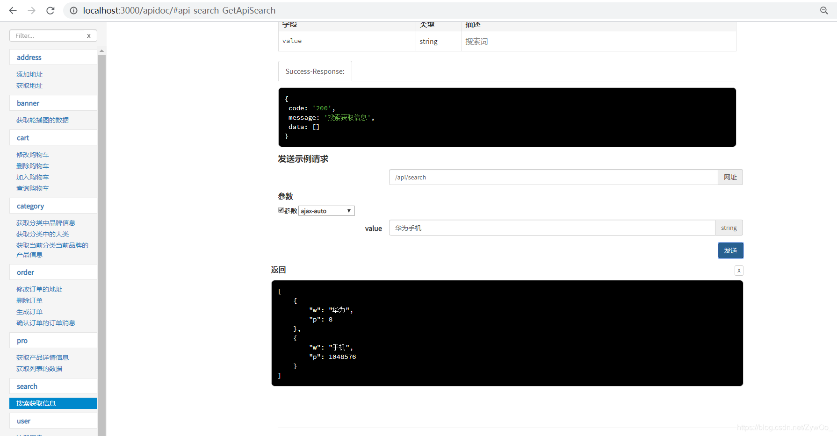Click the browser forward arrow
The height and width of the screenshot is (436, 837).
tap(31, 10)
